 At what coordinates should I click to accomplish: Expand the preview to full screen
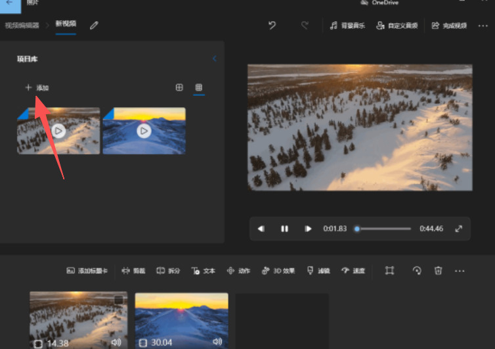459,229
